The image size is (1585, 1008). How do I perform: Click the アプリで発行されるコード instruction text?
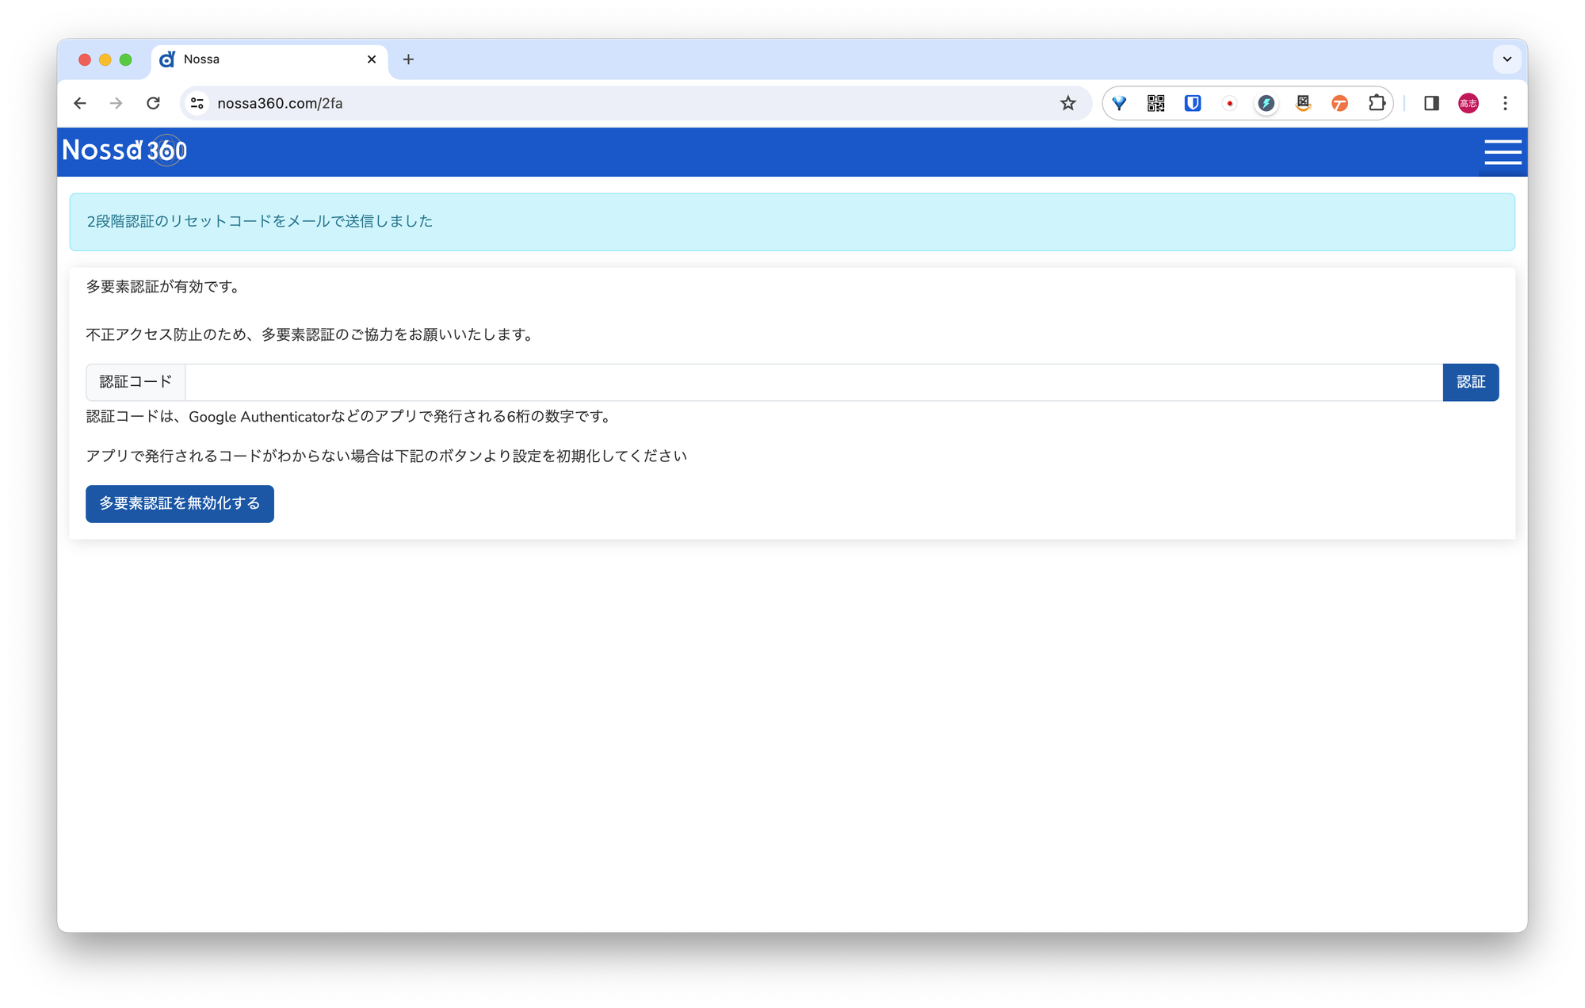pos(387,456)
